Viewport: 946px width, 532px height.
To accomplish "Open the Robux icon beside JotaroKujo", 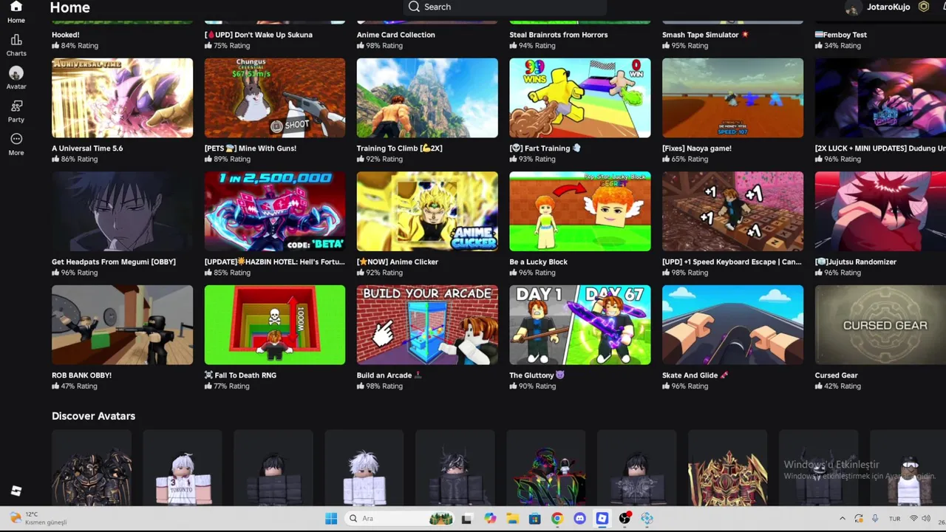I will pyautogui.click(x=923, y=7).
